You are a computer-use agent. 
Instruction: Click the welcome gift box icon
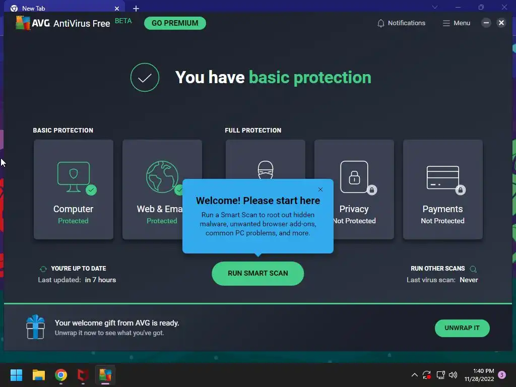pyautogui.click(x=36, y=327)
